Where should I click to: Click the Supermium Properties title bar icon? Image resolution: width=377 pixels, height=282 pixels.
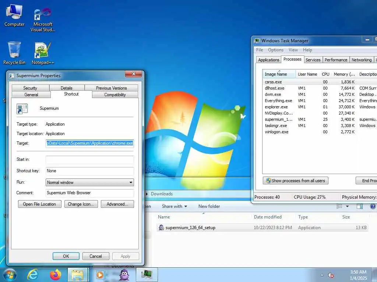[x=11, y=76]
